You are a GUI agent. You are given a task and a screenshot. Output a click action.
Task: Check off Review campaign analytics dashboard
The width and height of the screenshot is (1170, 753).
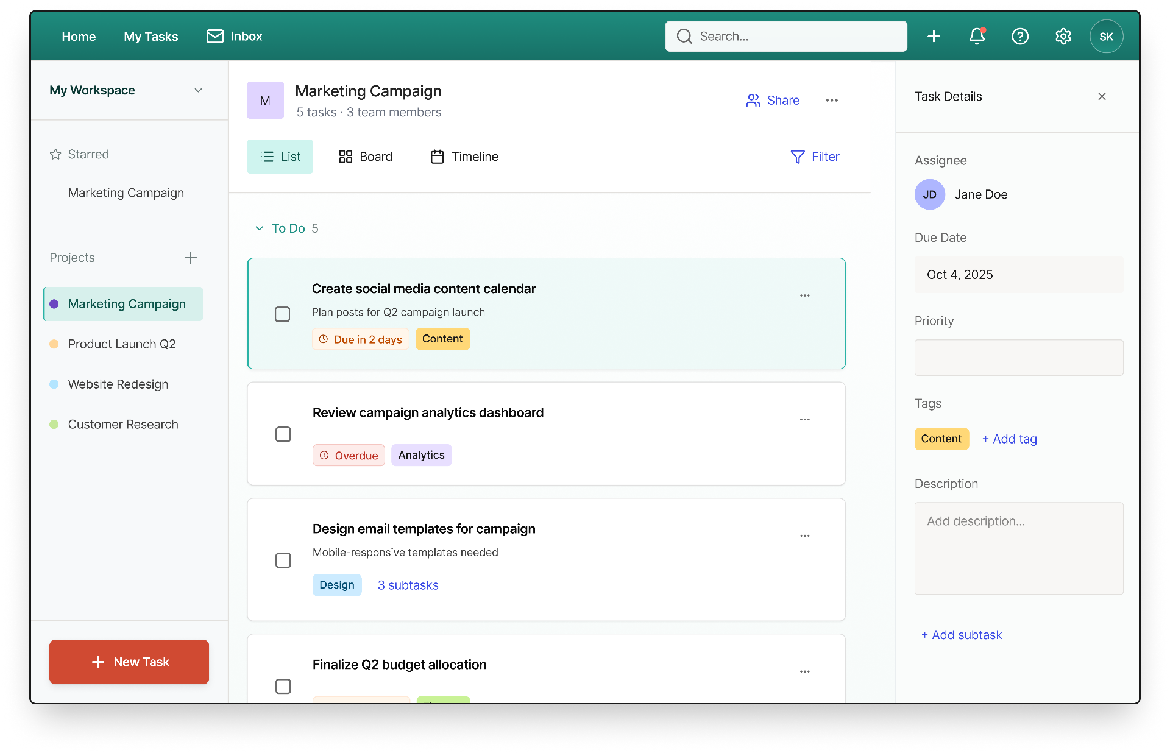pyautogui.click(x=283, y=434)
